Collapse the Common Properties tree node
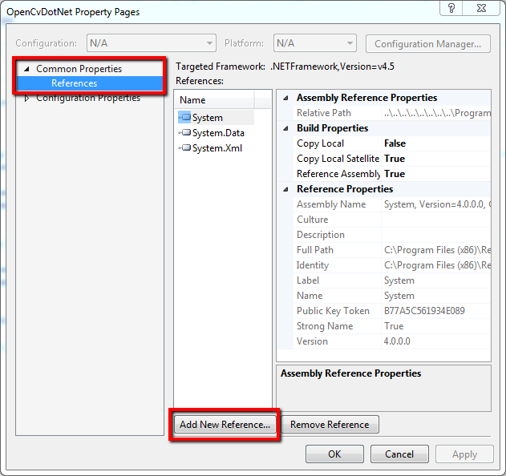Viewport: 506px width, 476px height. (27, 69)
